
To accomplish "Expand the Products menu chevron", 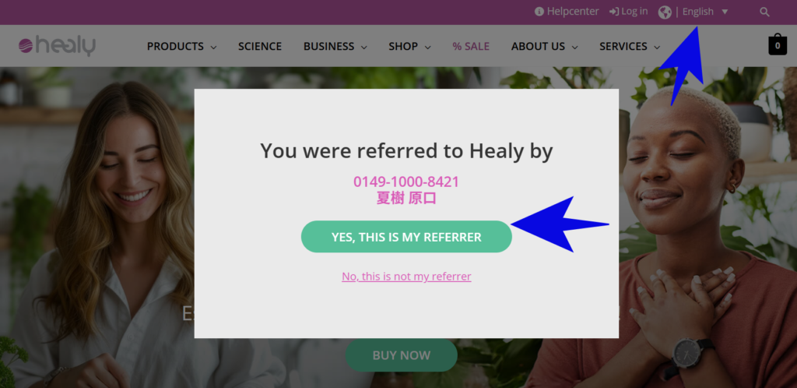I will (x=213, y=47).
